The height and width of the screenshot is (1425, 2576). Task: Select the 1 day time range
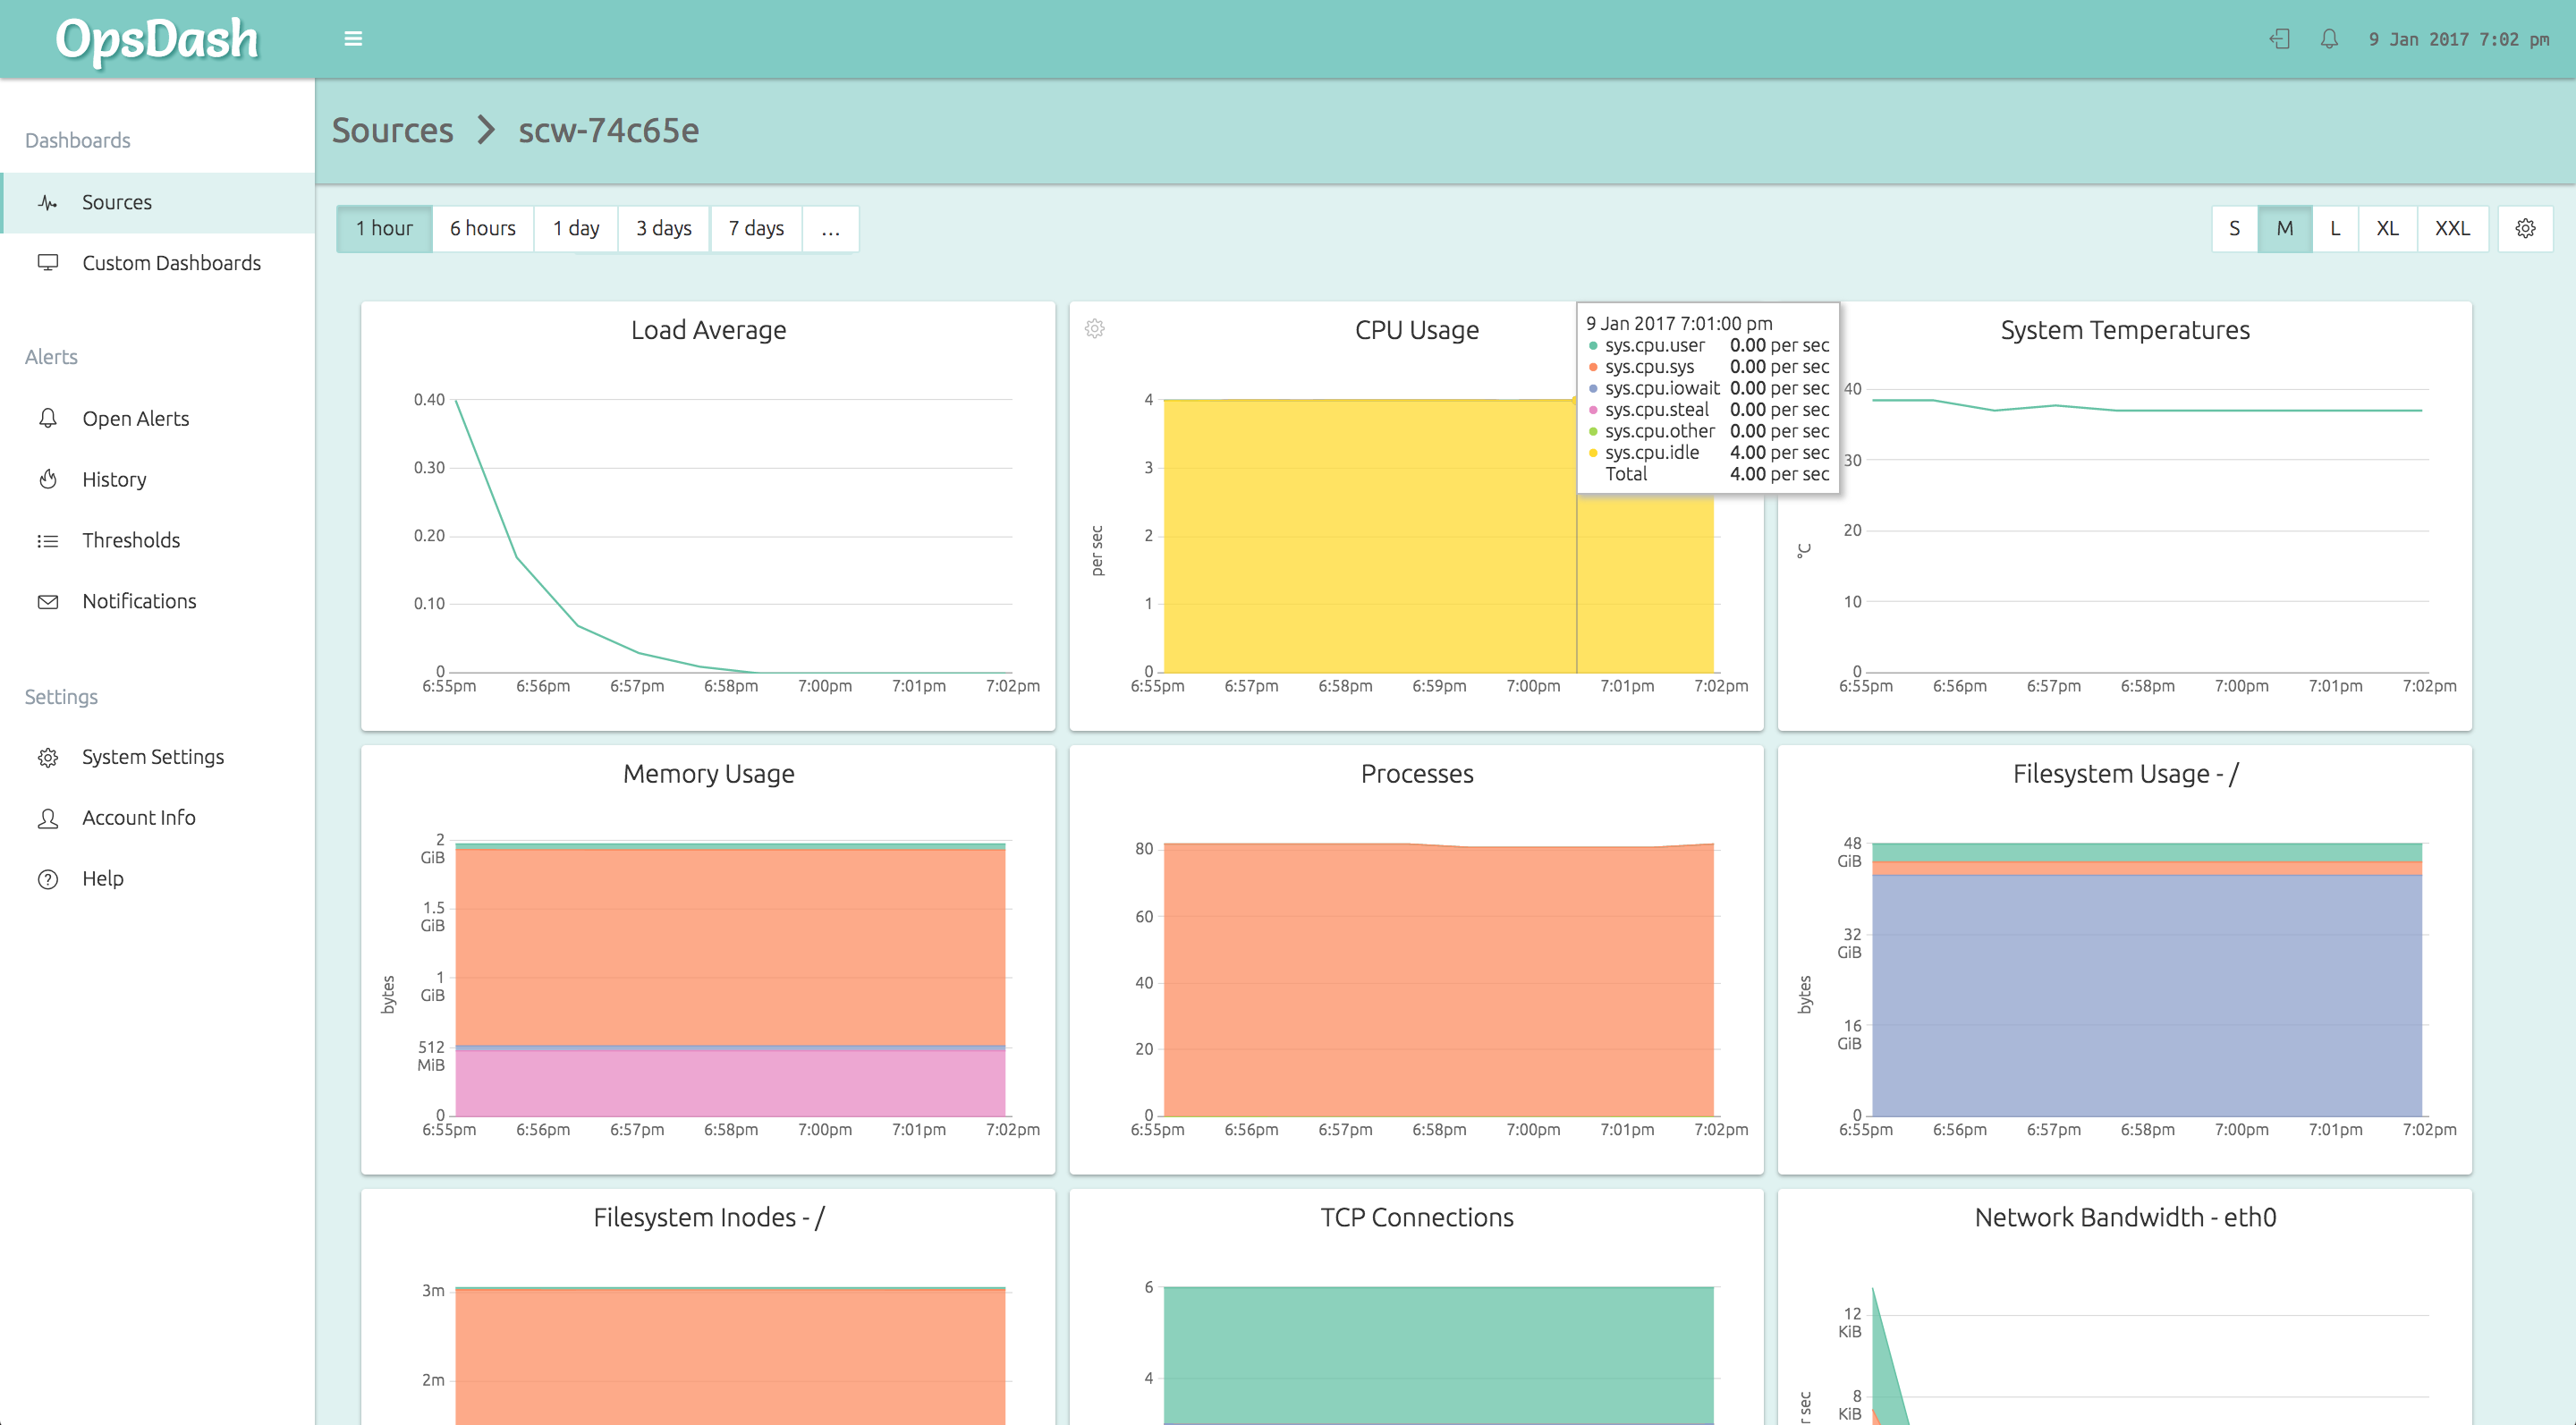[576, 229]
